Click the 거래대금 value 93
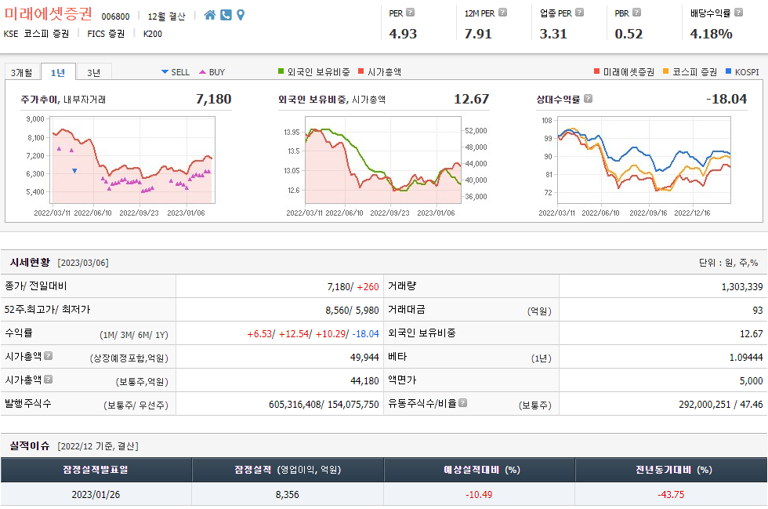 (758, 311)
